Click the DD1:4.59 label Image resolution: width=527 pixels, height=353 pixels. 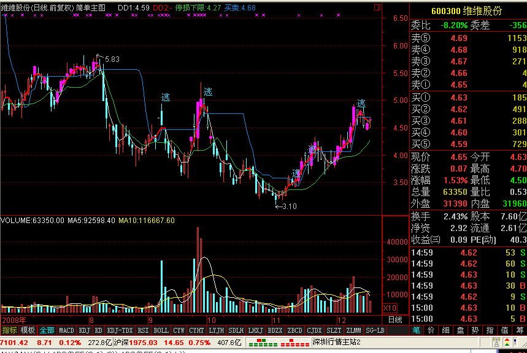(133, 7)
